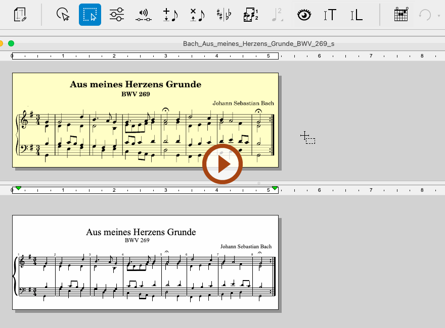Click the voices 1 2 tool
Image resolution: width=445 pixels, height=328 pixels.
coord(250,15)
